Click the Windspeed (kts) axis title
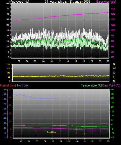121x145 pixels. [x=19, y=2]
